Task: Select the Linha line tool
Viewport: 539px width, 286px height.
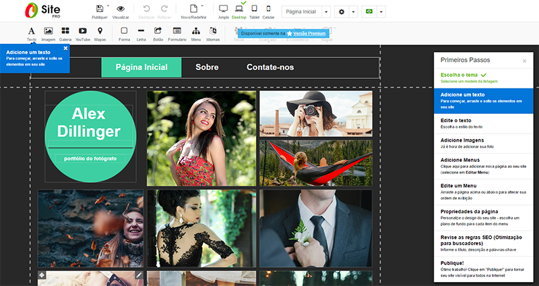Action: (x=141, y=34)
